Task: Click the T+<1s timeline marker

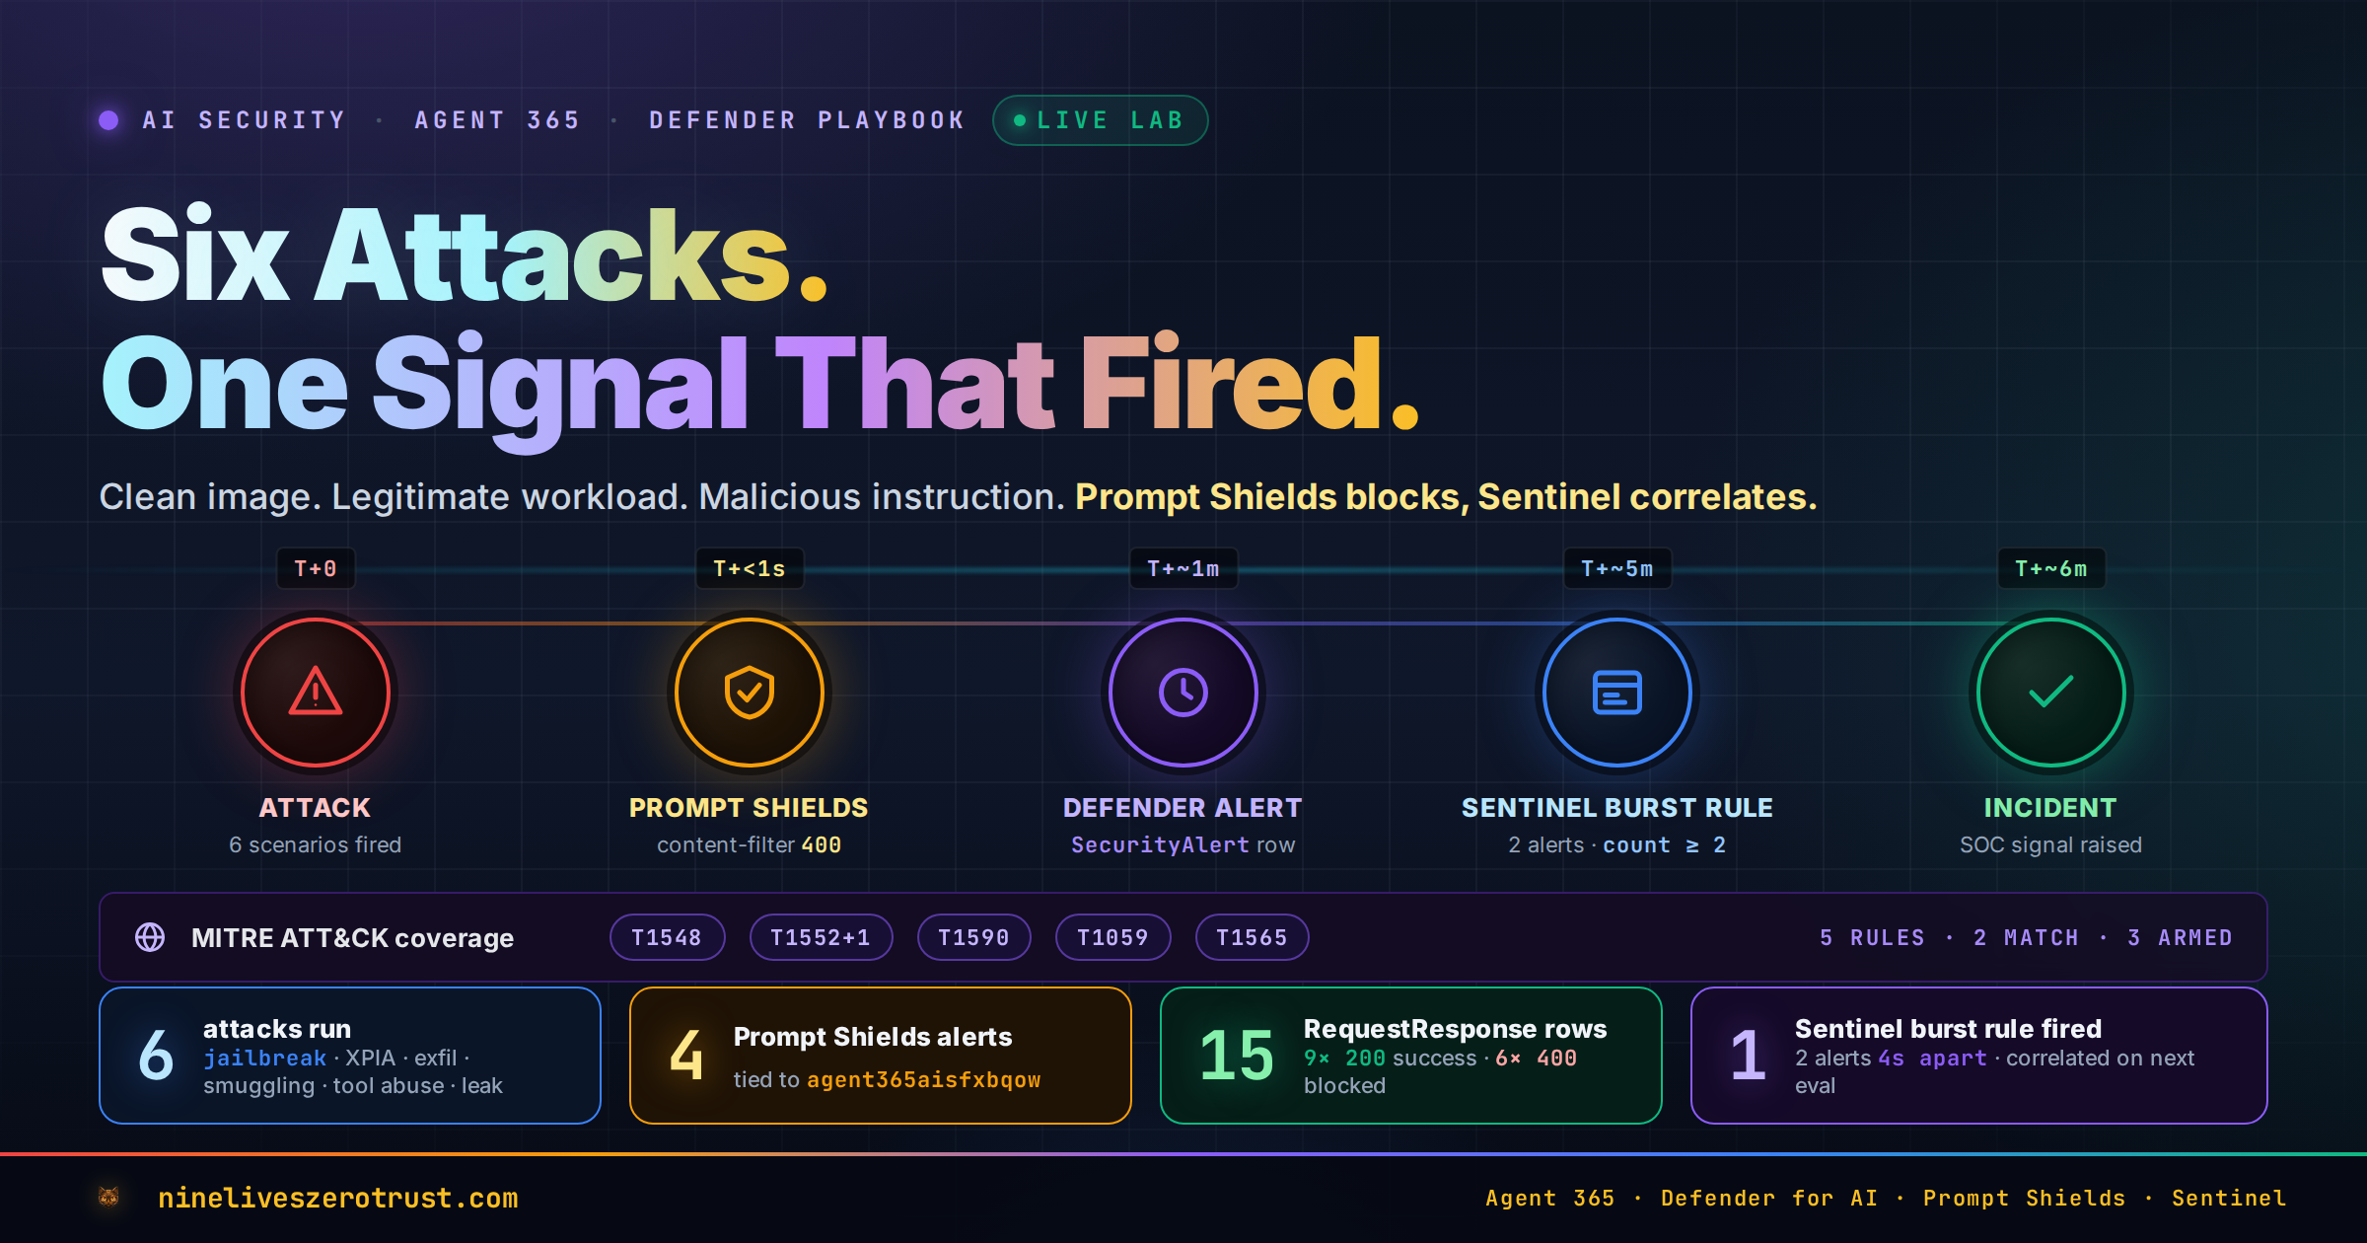Action: pos(750,568)
